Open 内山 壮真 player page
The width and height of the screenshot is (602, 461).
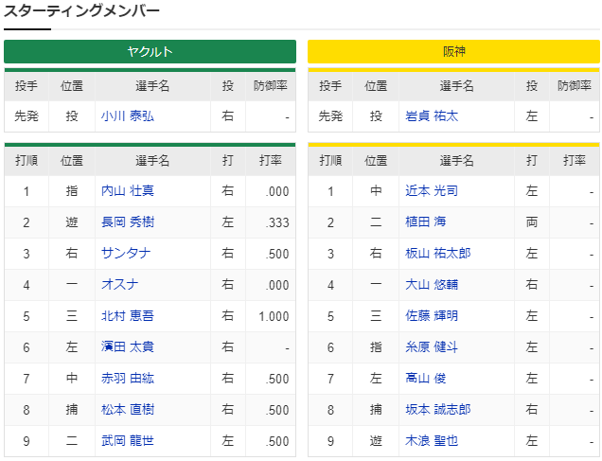(128, 191)
